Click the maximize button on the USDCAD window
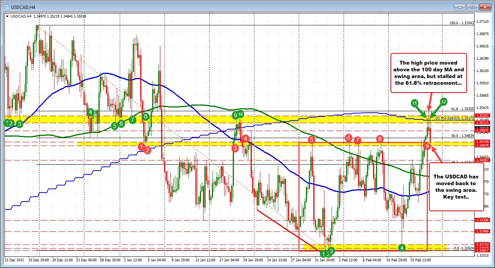 (x=473, y=7)
